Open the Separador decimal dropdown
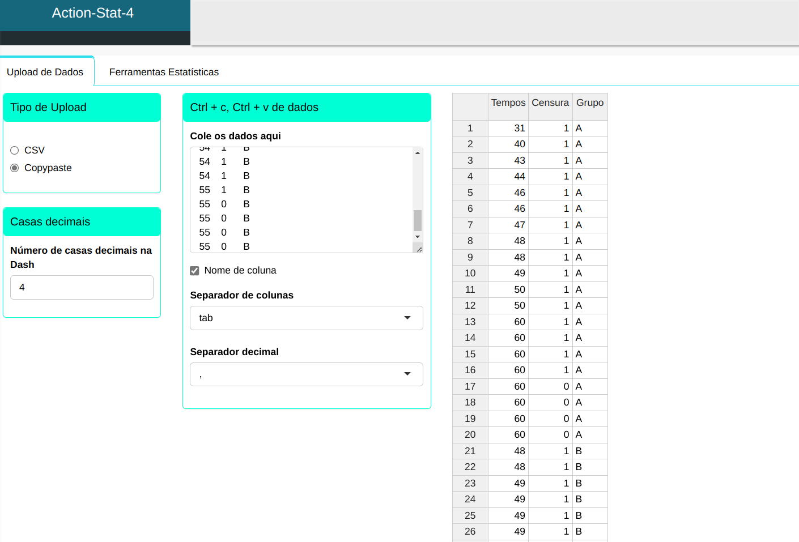Screen dimensions: 799x542 click(x=306, y=374)
